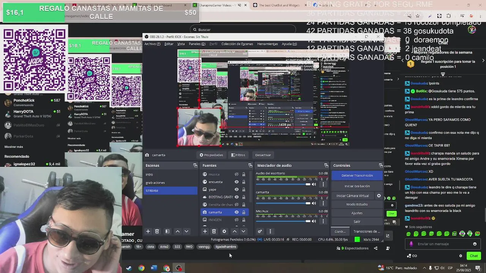Show the tiendita de chara source
The width and height of the screenshot is (486, 273).
pos(237,205)
